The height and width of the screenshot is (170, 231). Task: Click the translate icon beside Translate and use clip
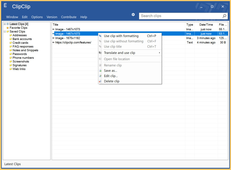(100, 53)
